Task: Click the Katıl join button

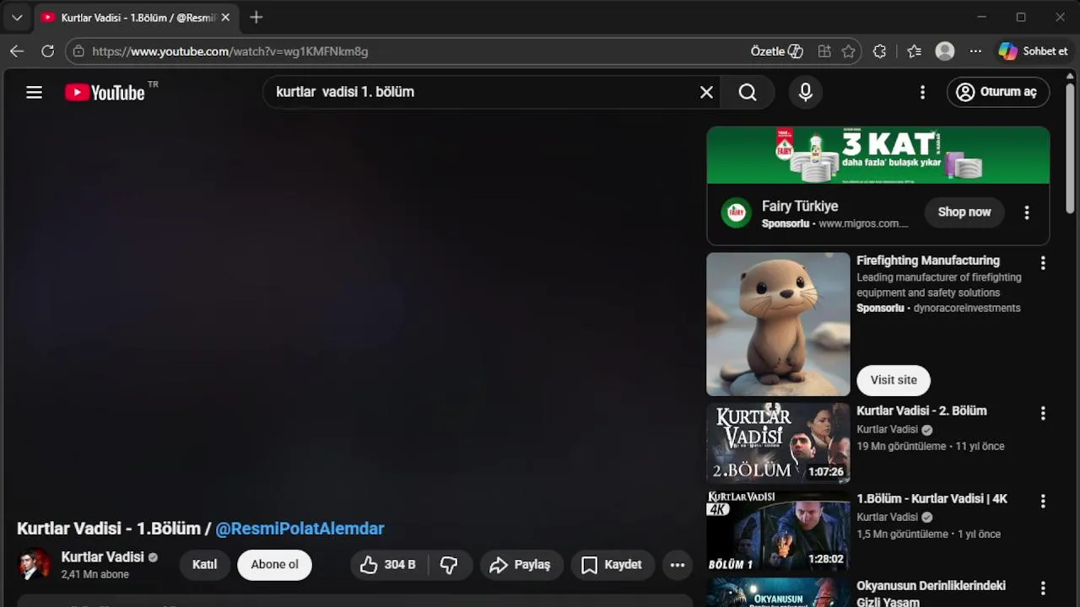Action: coord(204,565)
